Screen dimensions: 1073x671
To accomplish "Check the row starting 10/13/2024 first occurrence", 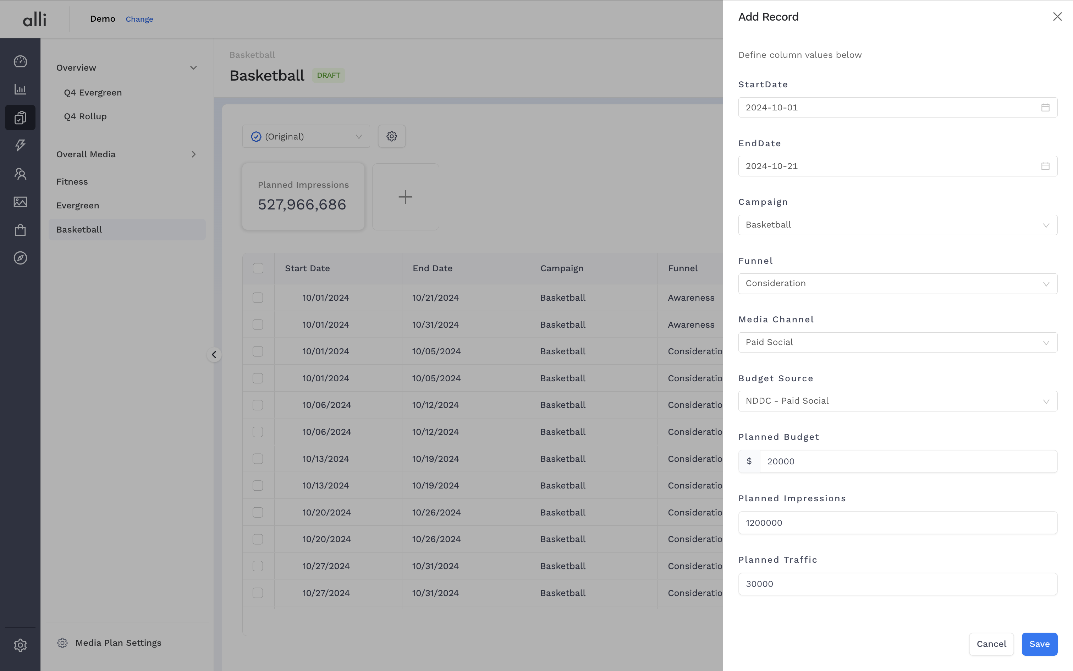I will 258,459.
